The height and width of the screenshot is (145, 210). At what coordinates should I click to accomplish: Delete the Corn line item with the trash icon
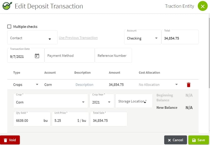pyautogui.click(x=188, y=85)
